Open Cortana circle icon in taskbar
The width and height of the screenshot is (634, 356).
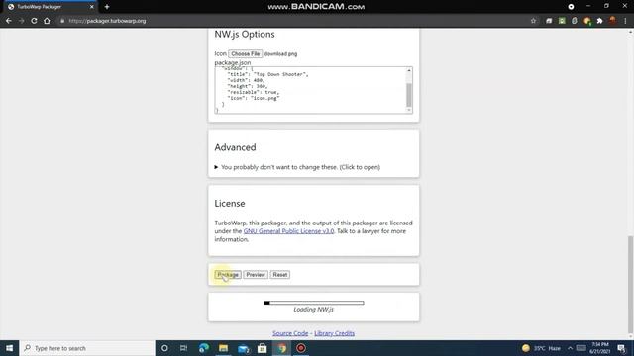coord(164,348)
